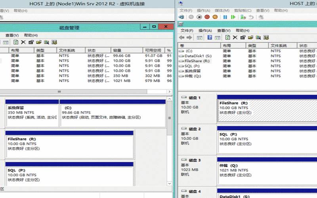Refresh disks in right Disk Management toolbar
Image resolution: width=317 pixels, height=198 pixels.
pyautogui.click(x=227, y=37)
